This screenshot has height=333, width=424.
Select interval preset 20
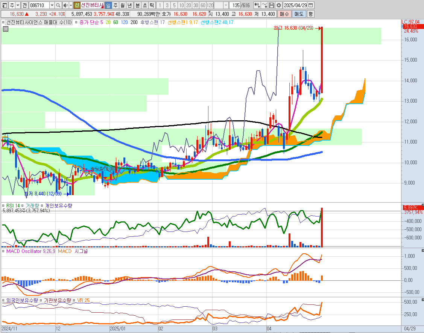click(188, 5)
